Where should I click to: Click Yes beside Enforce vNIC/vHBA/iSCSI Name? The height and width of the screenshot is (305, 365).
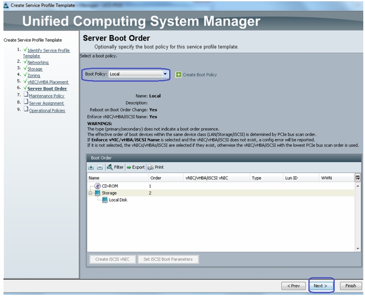[153, 117]
